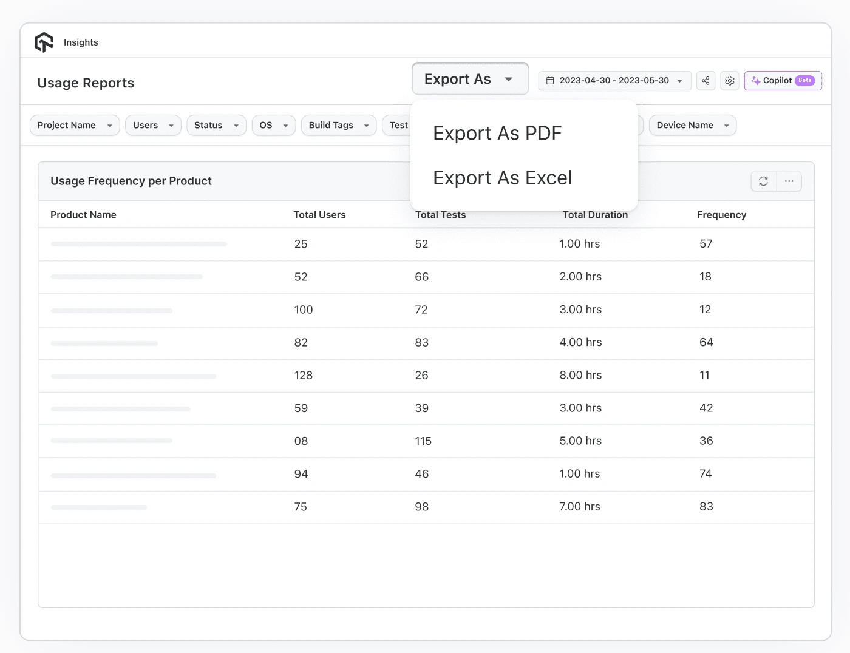Image resolution: width=850 pixels, height=653 pixels.
Task: Click the Export As button
Action: 470,78
